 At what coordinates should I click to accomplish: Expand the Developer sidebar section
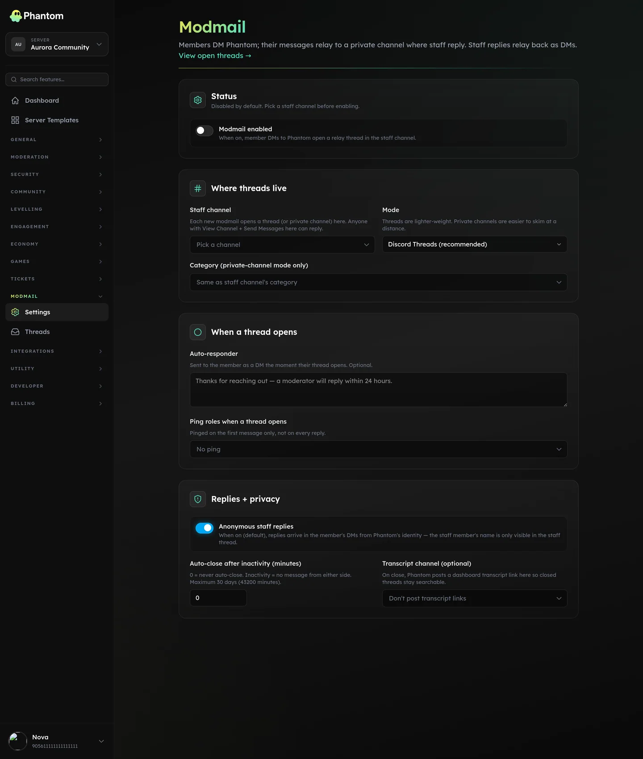click(x=57, y=386)
